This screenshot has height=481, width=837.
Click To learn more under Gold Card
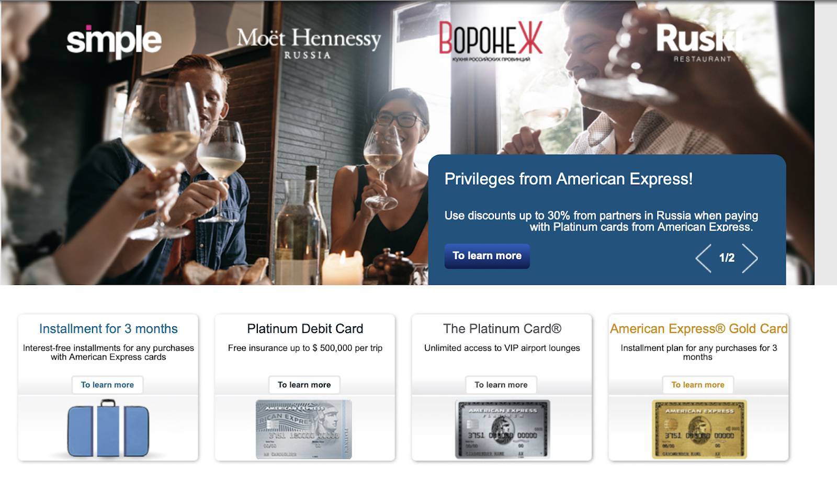point(698,385)
